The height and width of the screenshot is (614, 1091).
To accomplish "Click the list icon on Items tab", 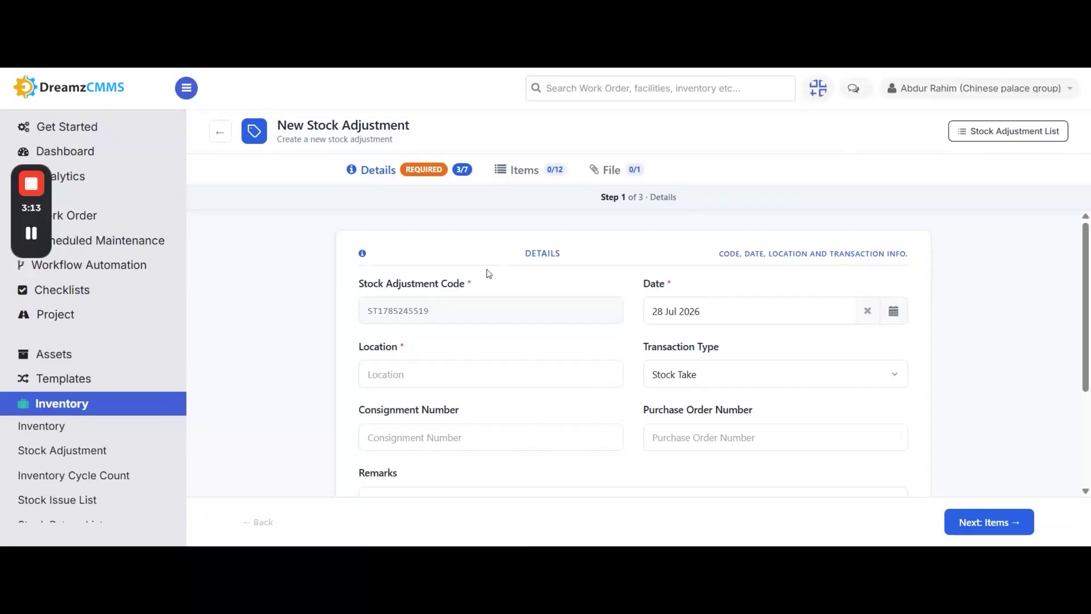I will (500, 170).
